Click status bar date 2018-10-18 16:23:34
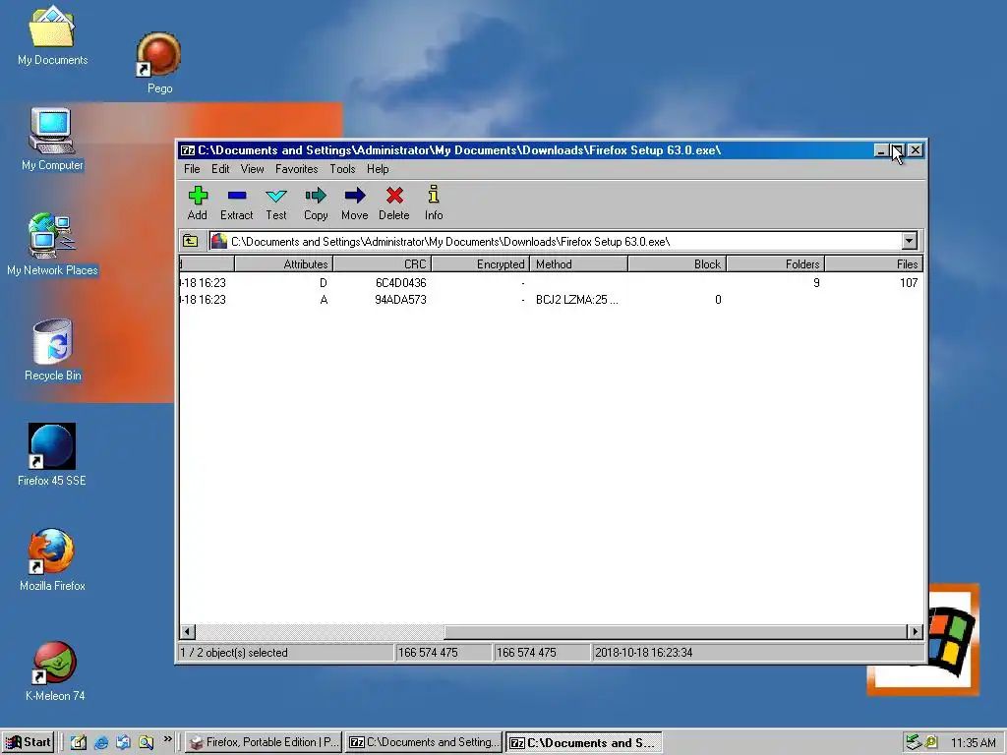 (643, 653)
